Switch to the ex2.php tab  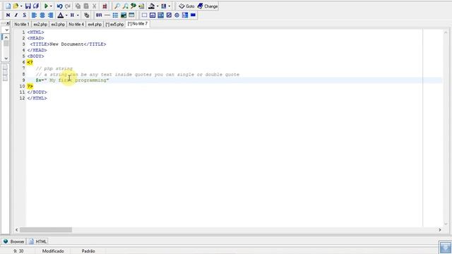pos(40,25)
